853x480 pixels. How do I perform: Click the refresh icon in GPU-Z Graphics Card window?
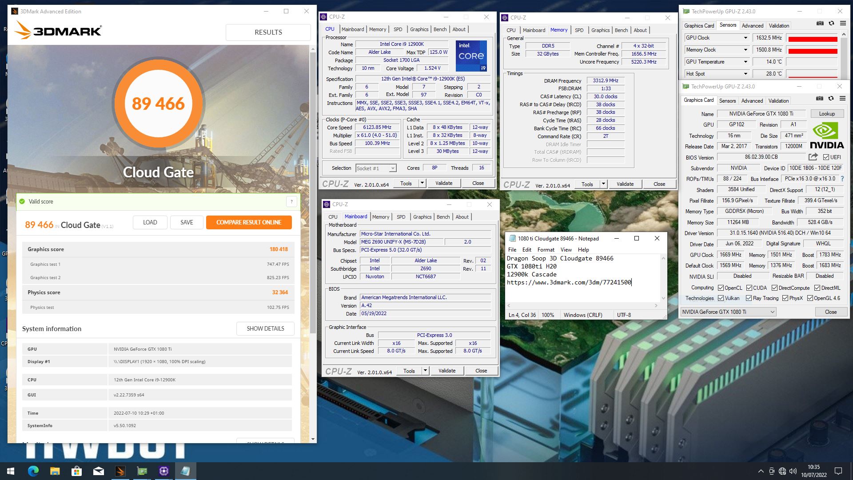pyautogui.click(x=831, y=99)
